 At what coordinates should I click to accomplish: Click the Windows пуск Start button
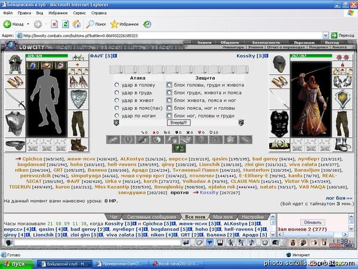point(17,264)
